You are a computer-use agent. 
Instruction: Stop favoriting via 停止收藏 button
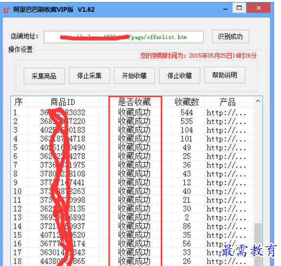coord(180,76)
